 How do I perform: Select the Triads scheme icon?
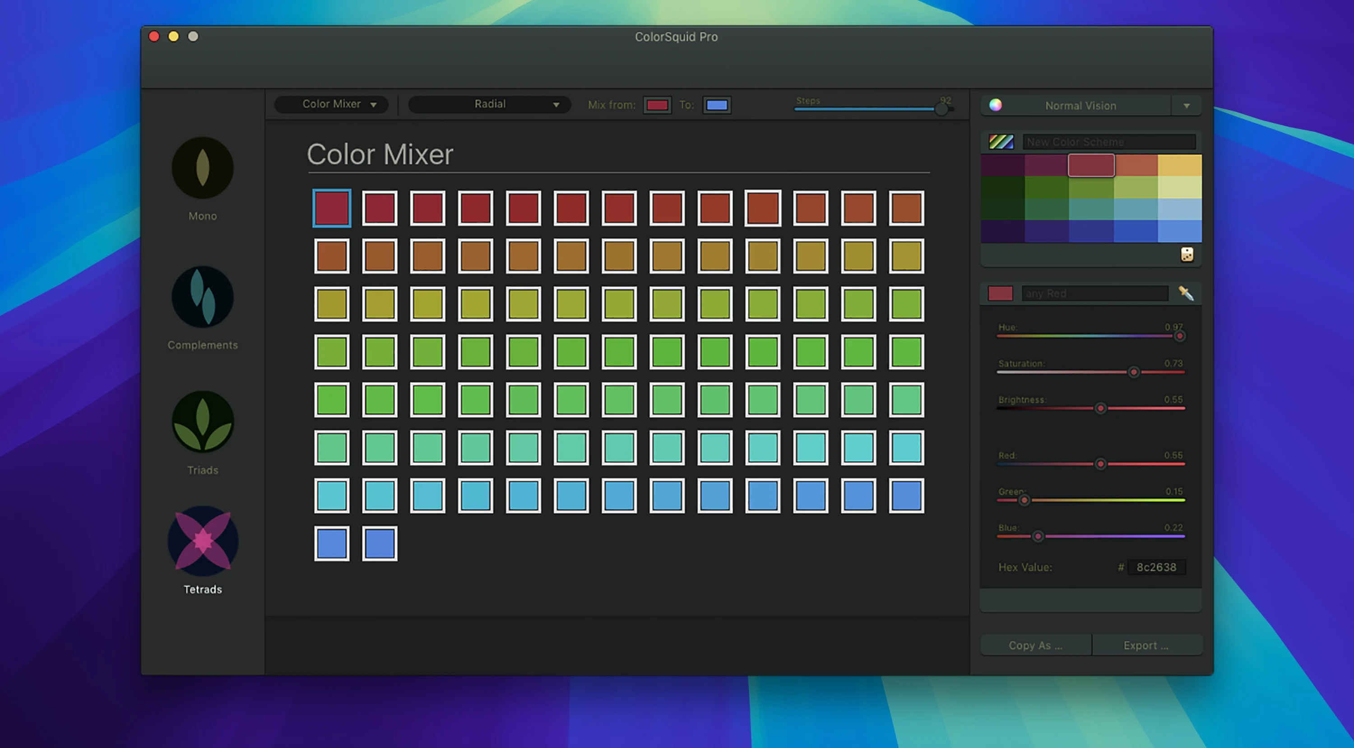point(202,422)
